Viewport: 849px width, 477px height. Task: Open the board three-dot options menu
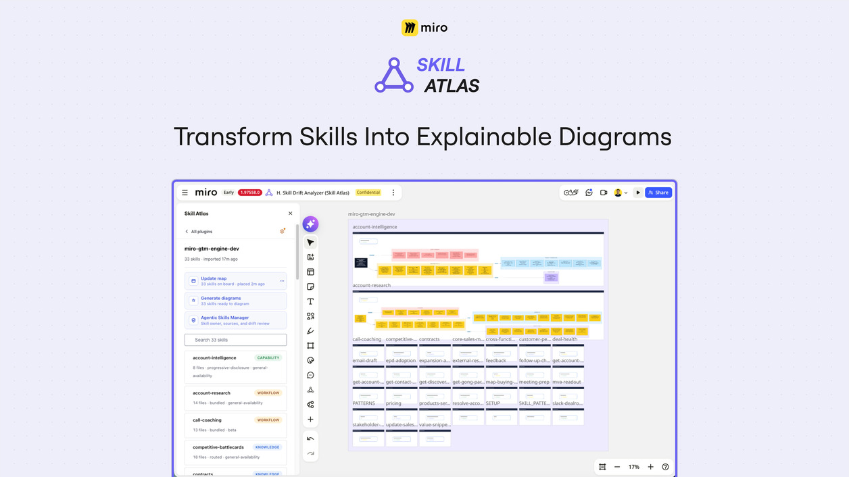point(393,193)
